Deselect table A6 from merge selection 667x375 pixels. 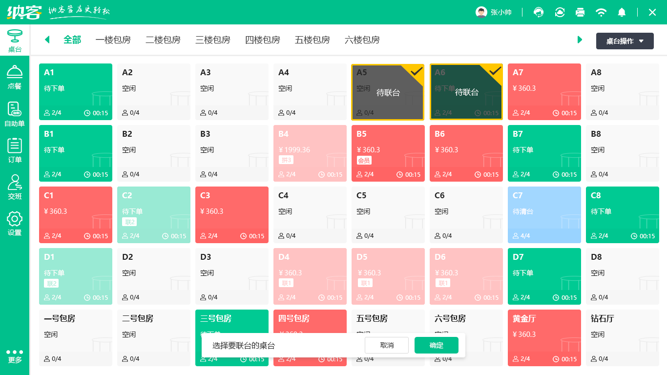(466, 92)
